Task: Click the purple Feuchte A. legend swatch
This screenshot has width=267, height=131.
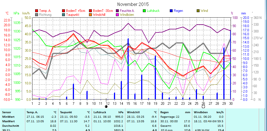Action: coord(117,11)
